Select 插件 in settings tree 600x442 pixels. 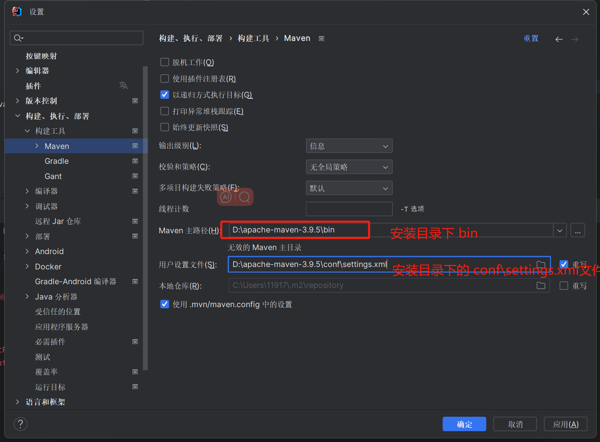click(x=33, y=86)
